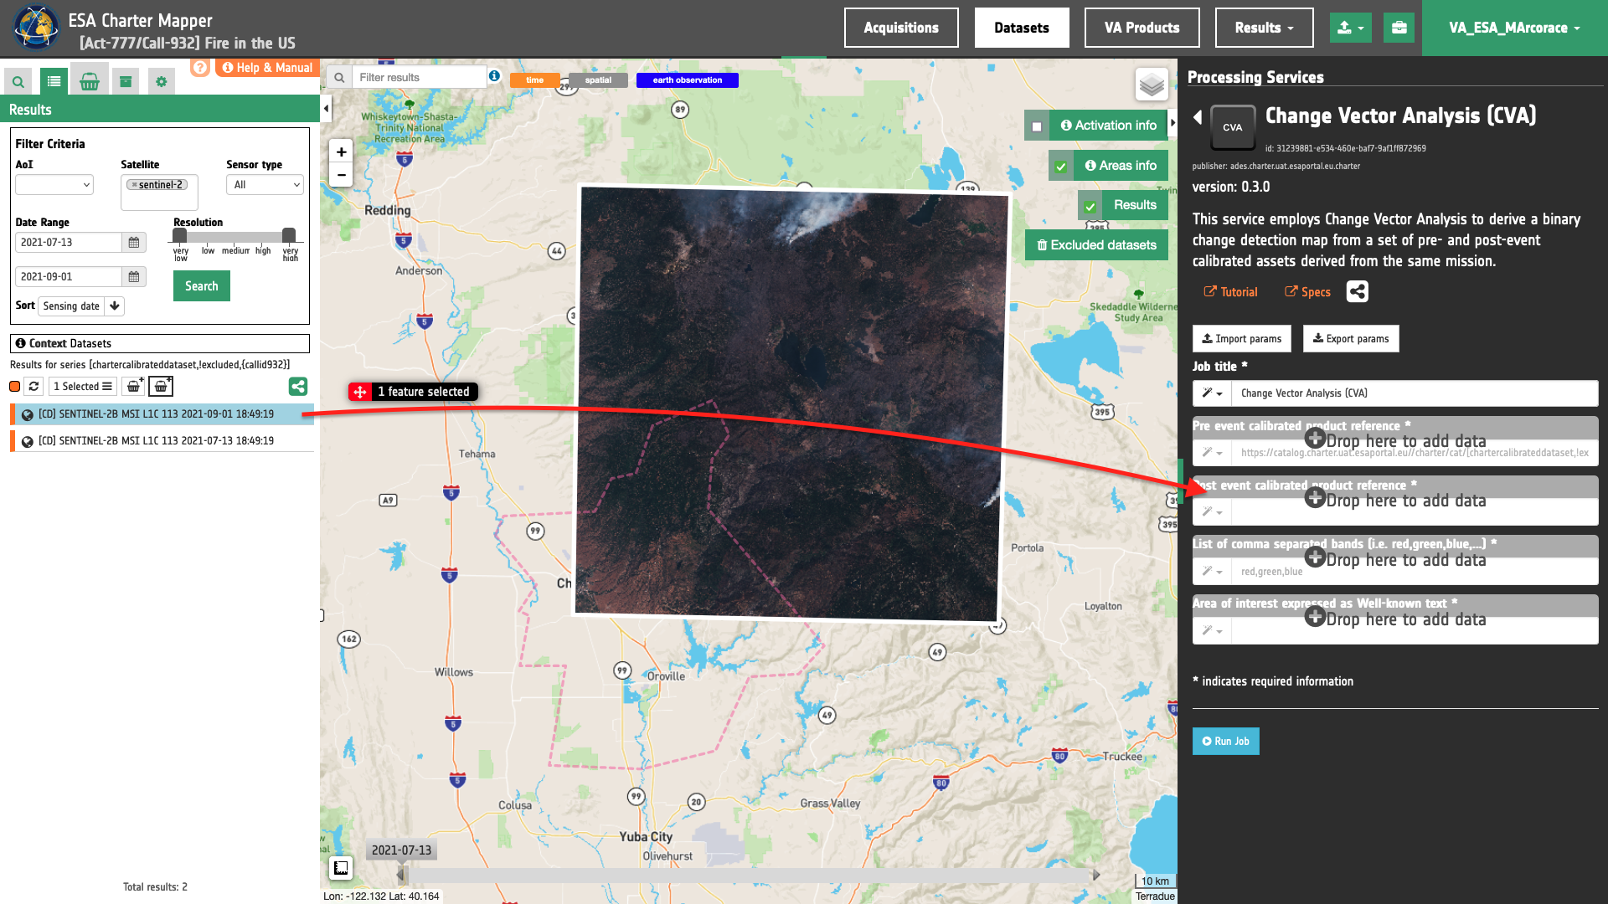Click the very high resolution slider handle
Viewport: 1608px width, 904px height.
point(289,235)
